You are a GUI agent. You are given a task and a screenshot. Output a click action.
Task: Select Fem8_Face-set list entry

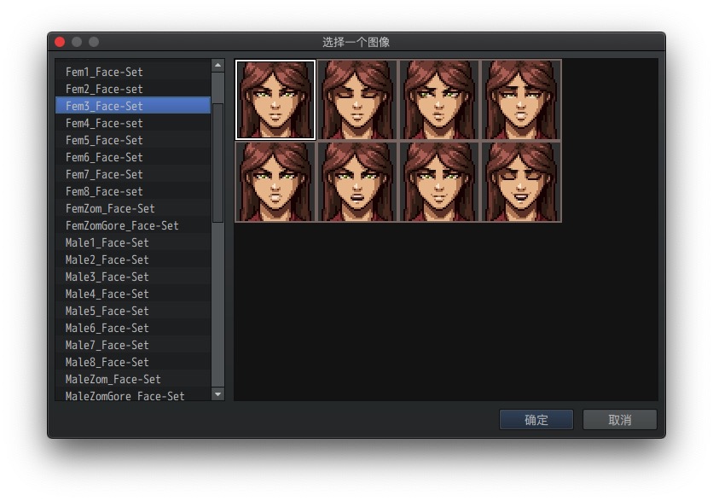(x=133, y=191)
